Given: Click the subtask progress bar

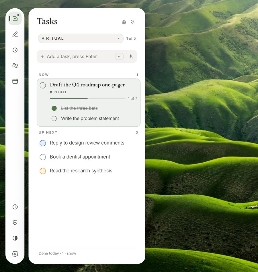Looking at the screenshot, I should (87, 99).
